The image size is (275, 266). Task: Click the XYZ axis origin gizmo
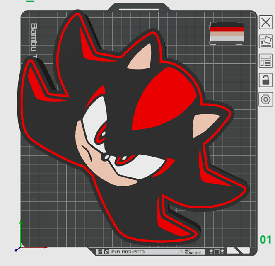click(17, 249)
